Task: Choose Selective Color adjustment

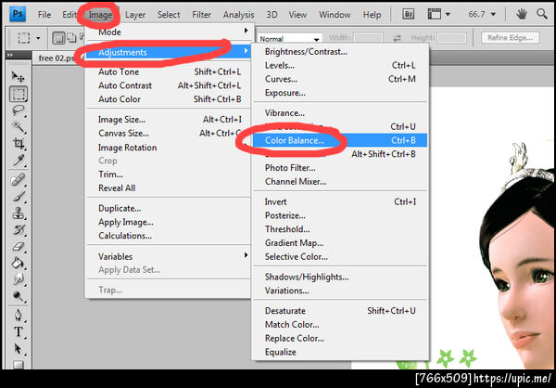Action: [340, 256]
